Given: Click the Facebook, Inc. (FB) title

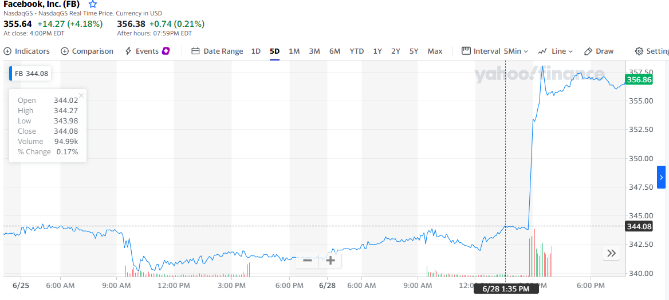Looking at the screenshot, I should [x=41, y=4].
